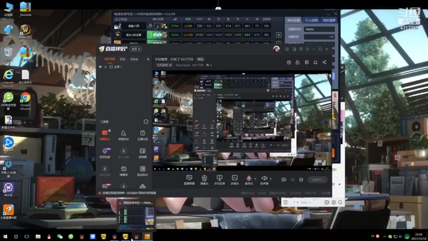
Task: Click the record video icon beside settings
Action: (284, 179)
